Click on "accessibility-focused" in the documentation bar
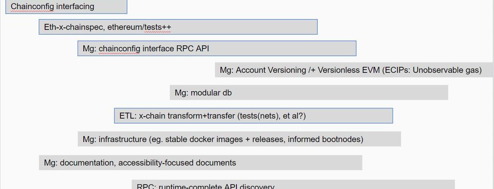This screenshot has height=189, width=494. coord(155,163)
